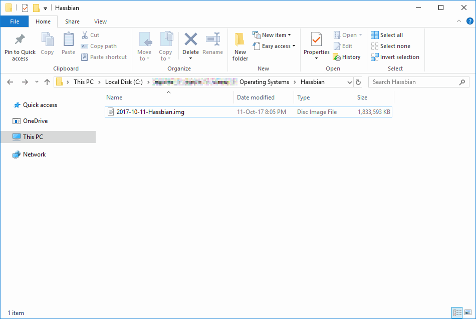Image resolution: width=476 pixels, height=319 pixels.
Task: Click the Properties checkmark icon
Action: pyautogui.click(x=316, y=39)
